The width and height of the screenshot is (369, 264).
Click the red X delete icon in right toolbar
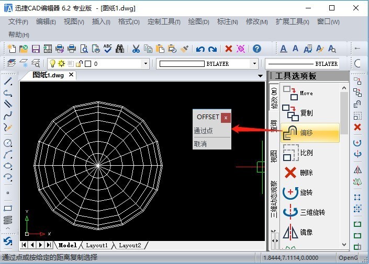357,127
